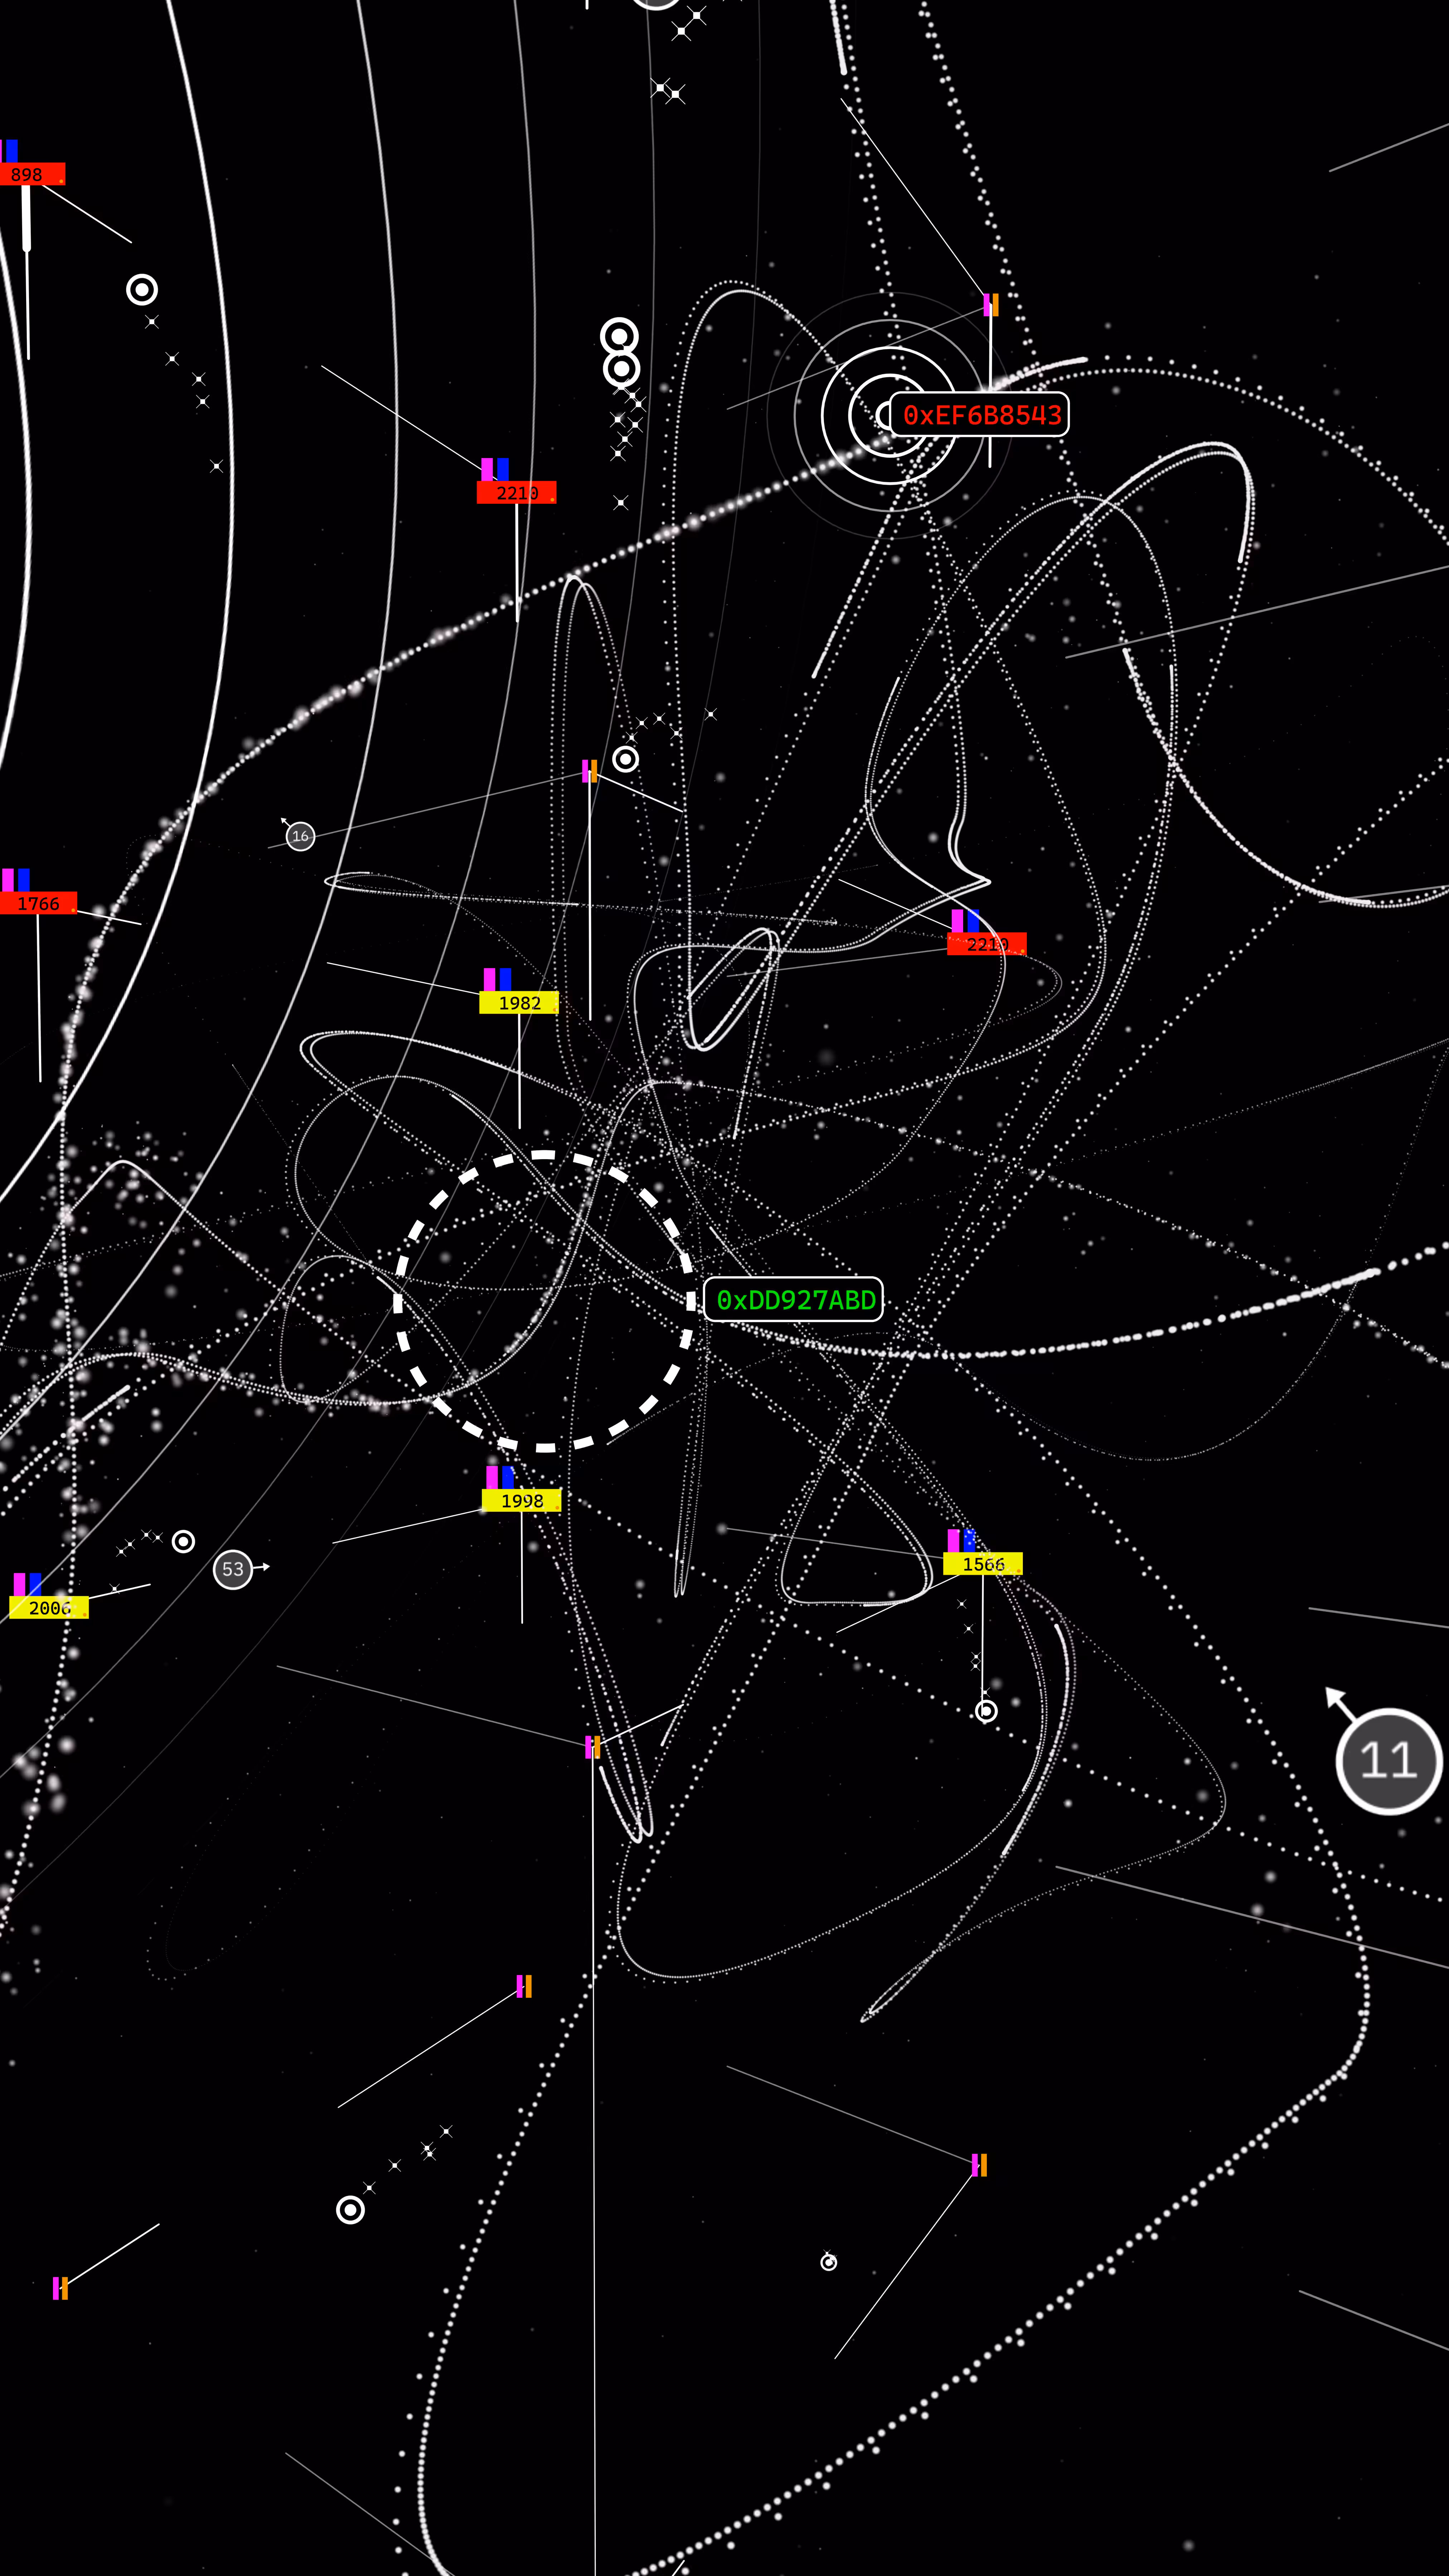Click the magenta-blue bars above 1982
The image size is (1449, 2576).
click(x=497, y=979)
